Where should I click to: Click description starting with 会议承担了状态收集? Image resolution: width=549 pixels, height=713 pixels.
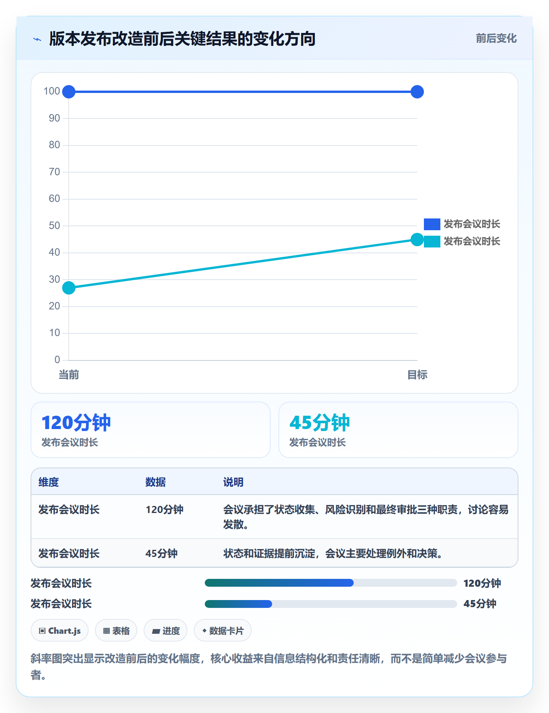coord(366,517)
